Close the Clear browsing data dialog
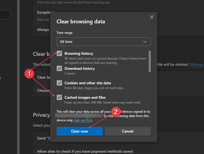Screen dimensions: 204x154 point(152,17)
